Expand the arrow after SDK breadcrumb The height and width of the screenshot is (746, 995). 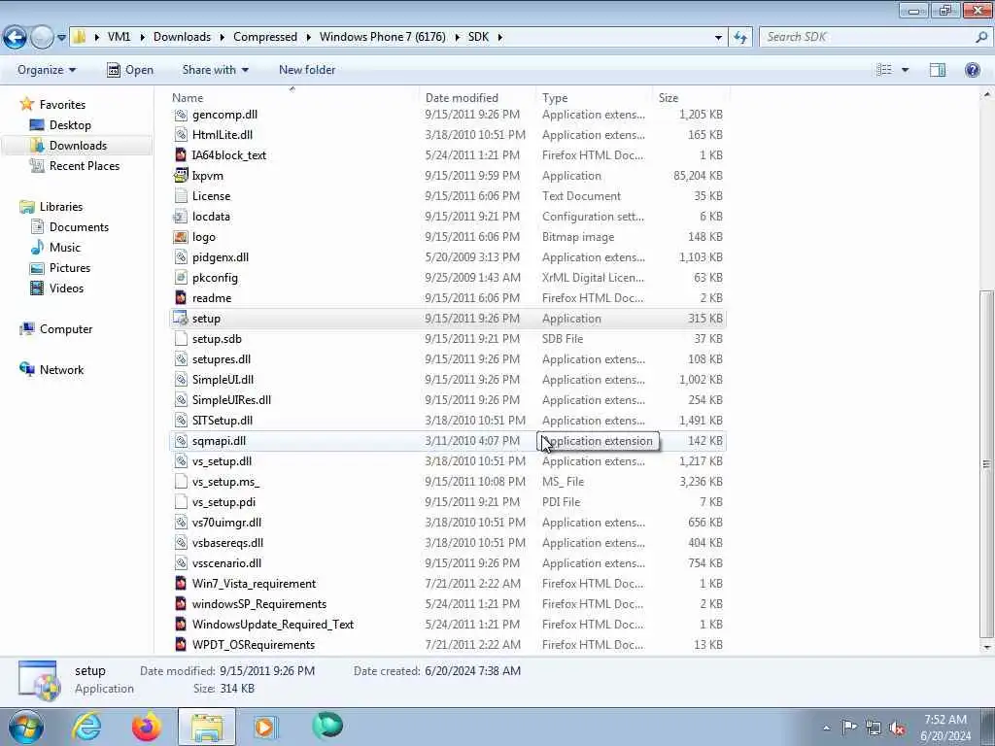click(x=500, y=38)
